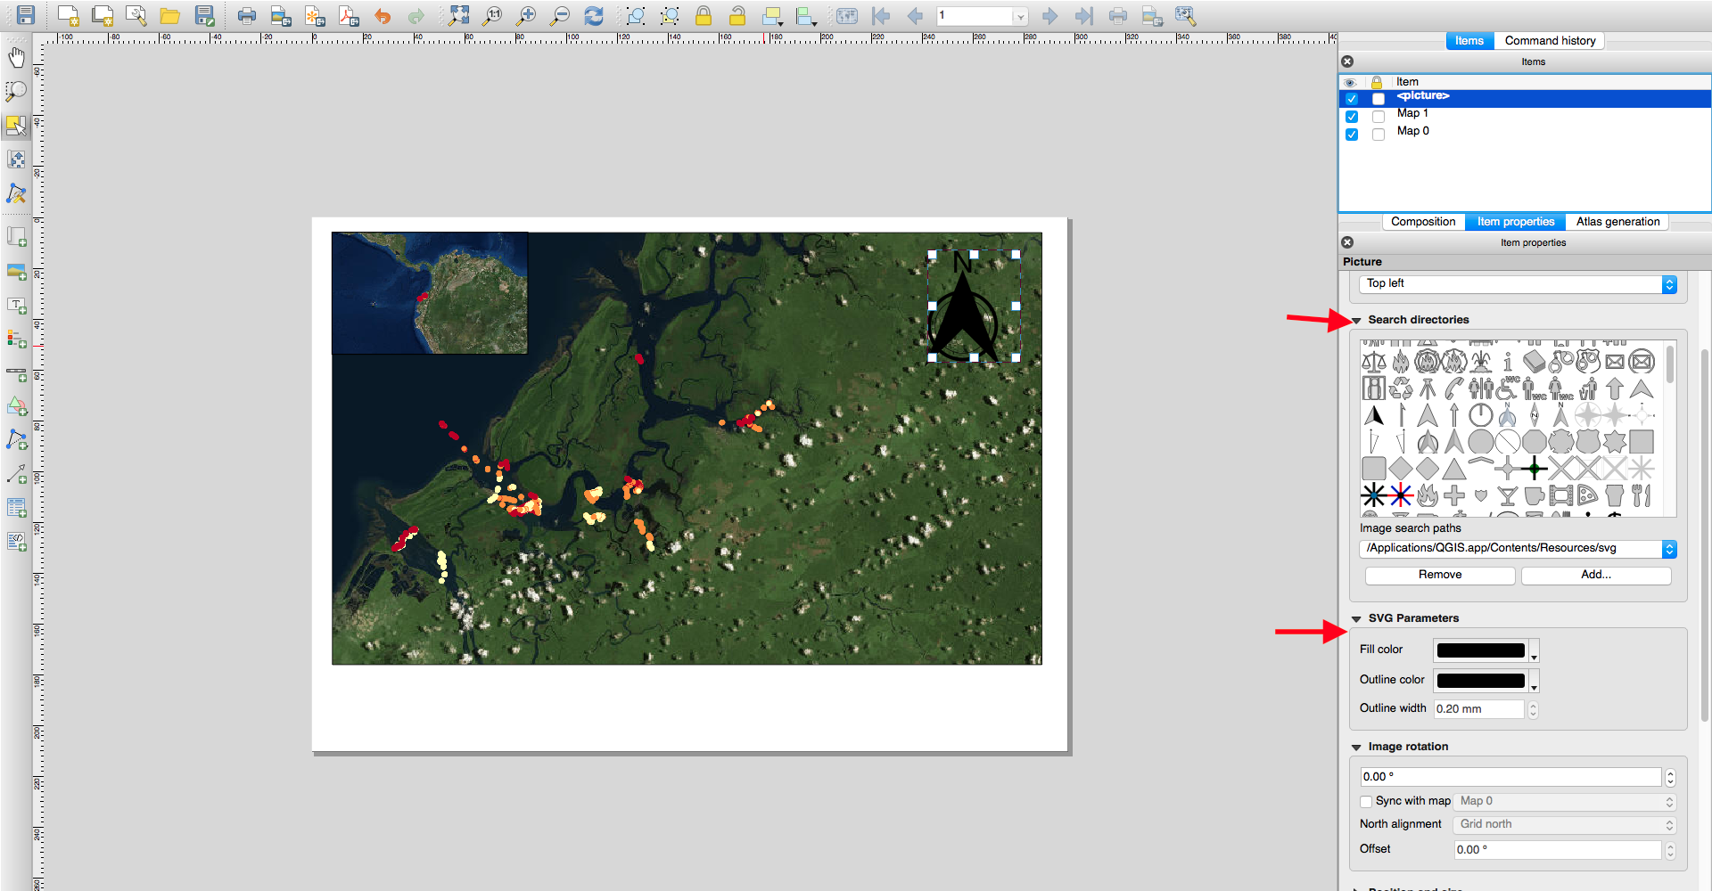Select the Pan composer hand tool
The width and height of the screenshot is (1712, 891).
pyautogui.click(x=16, y=58)
